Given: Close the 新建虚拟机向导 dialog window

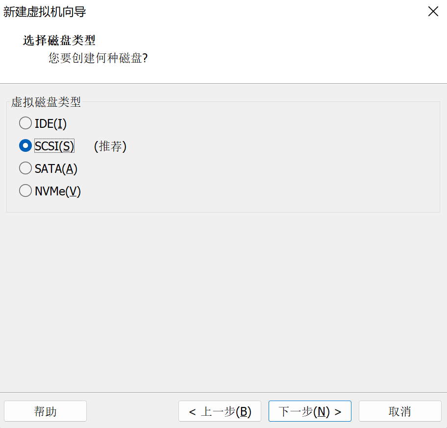Looking at the screenshot, I should click(x=433, y=12).
